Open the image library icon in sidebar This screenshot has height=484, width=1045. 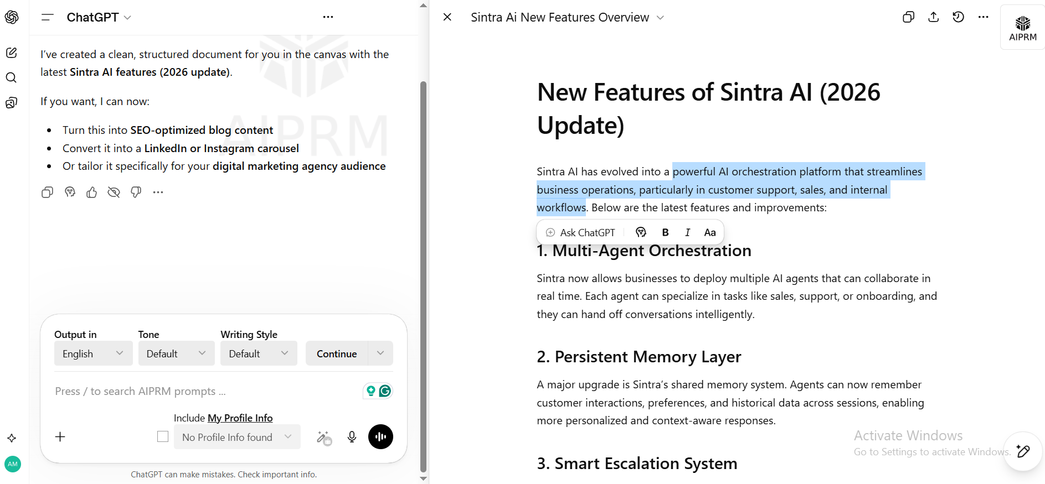coord(12,102)
